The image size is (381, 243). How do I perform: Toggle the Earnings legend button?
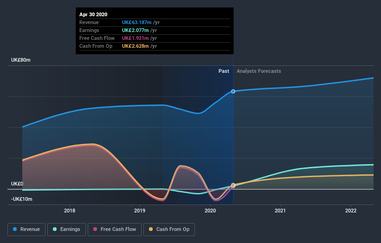(x=66, y=230)
